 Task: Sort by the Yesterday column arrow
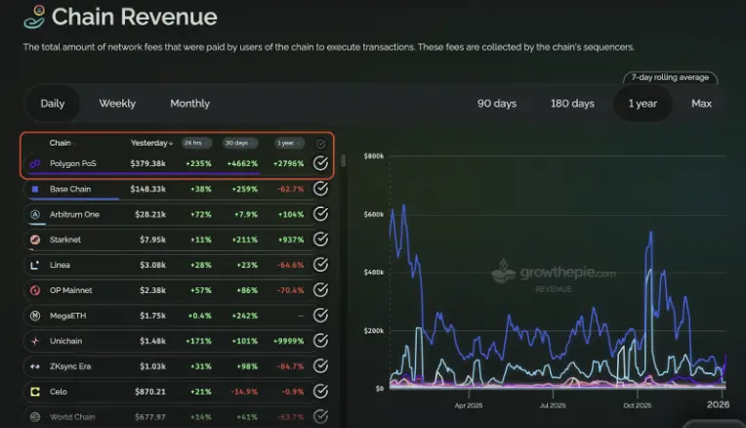[172, 144]
